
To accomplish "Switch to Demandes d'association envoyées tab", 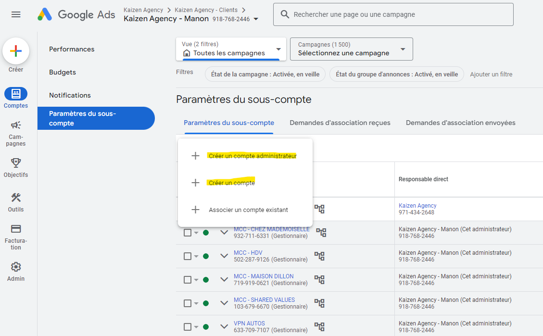I will coord(461,123).
